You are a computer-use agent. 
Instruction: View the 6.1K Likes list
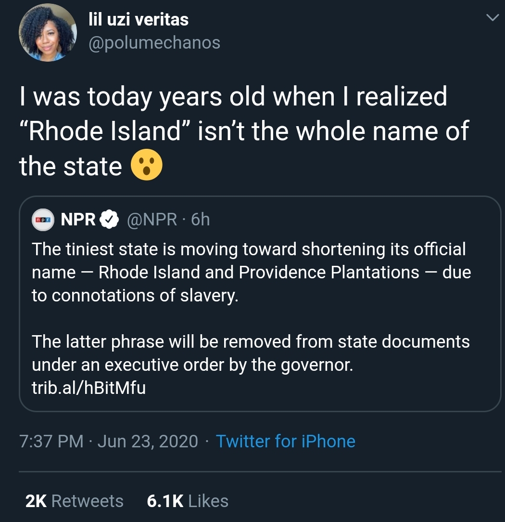[x=188, y=501]
